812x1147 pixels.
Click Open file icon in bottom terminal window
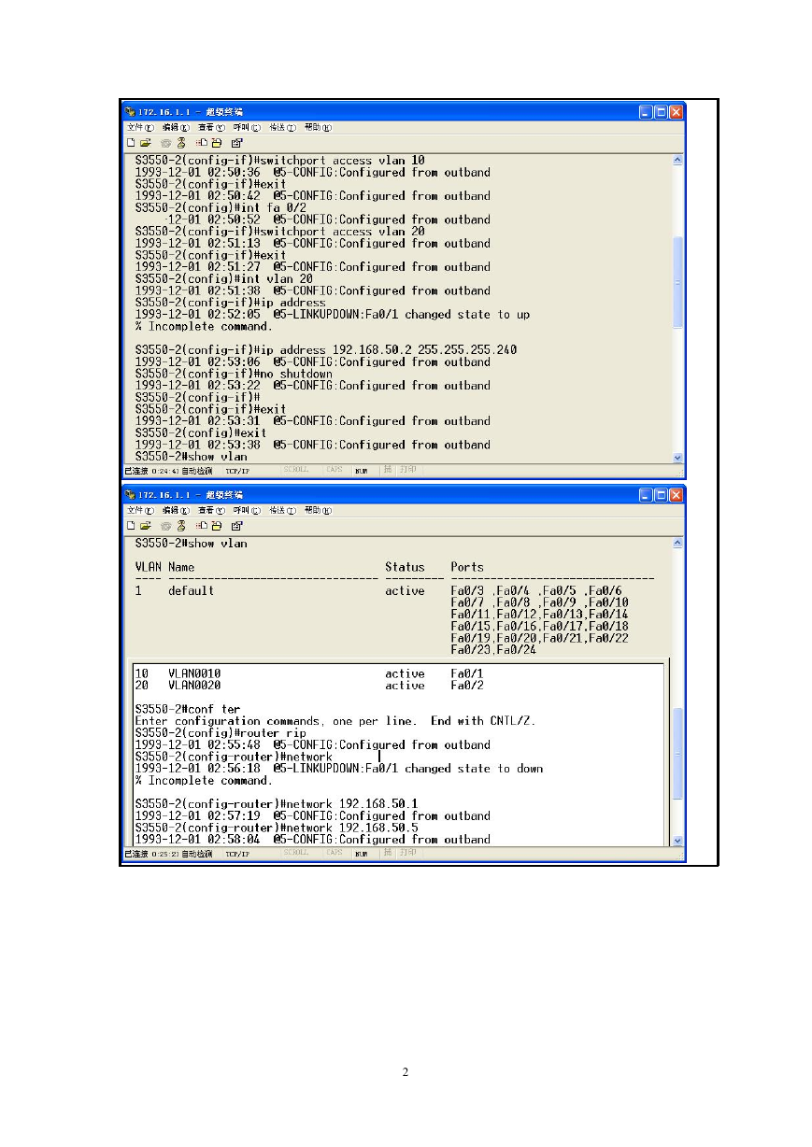(145, 526)
